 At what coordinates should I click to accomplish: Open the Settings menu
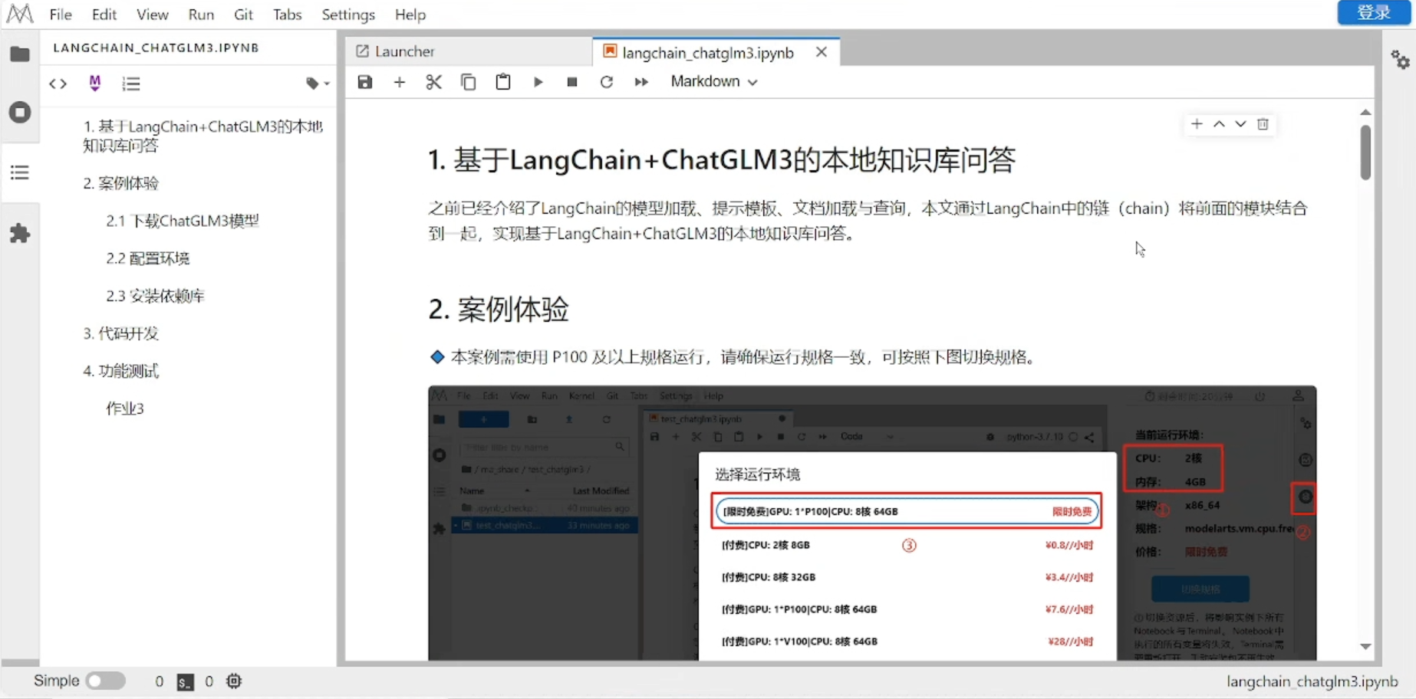point(347,15)
